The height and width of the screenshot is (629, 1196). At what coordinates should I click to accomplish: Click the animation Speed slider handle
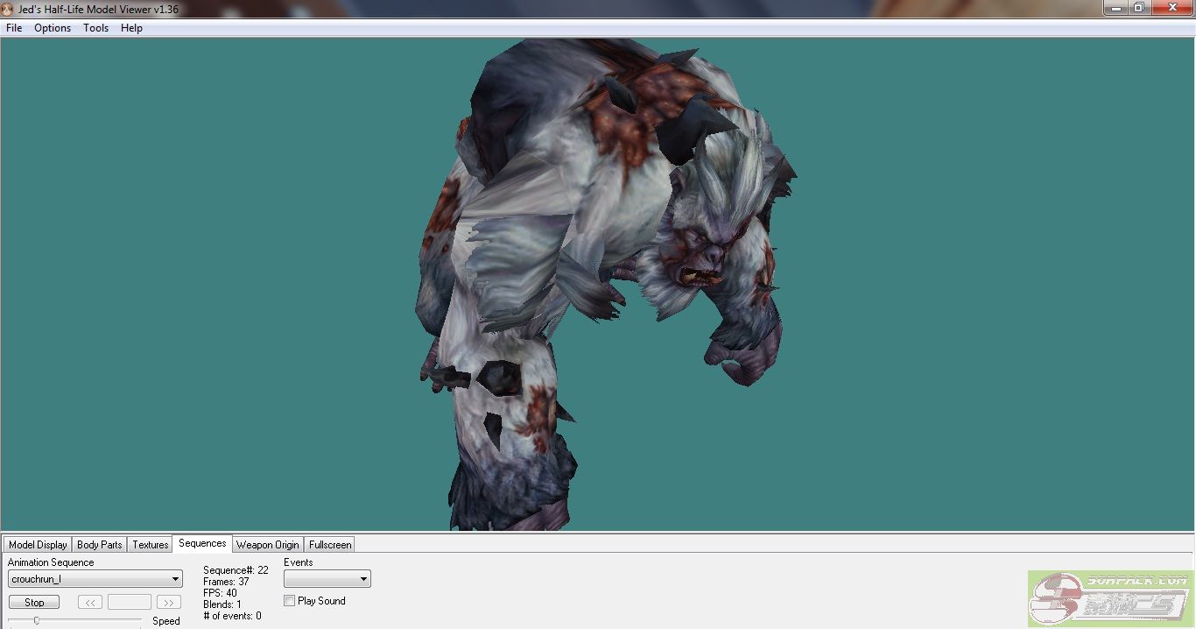pos(36,620)
